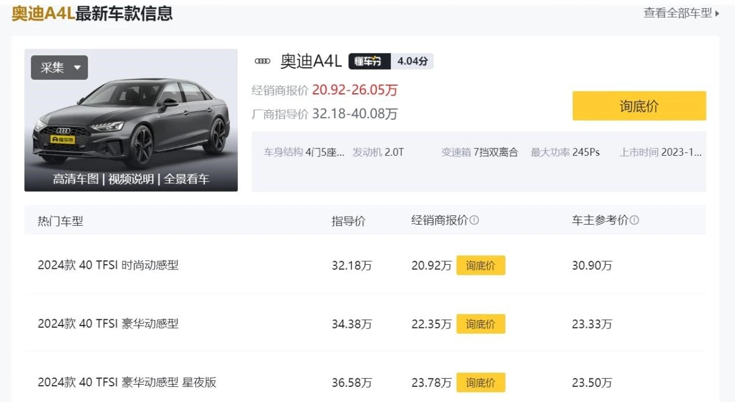735x402 pixels.
Task: Click the 奥迪A4L title name
Action: 311,61
